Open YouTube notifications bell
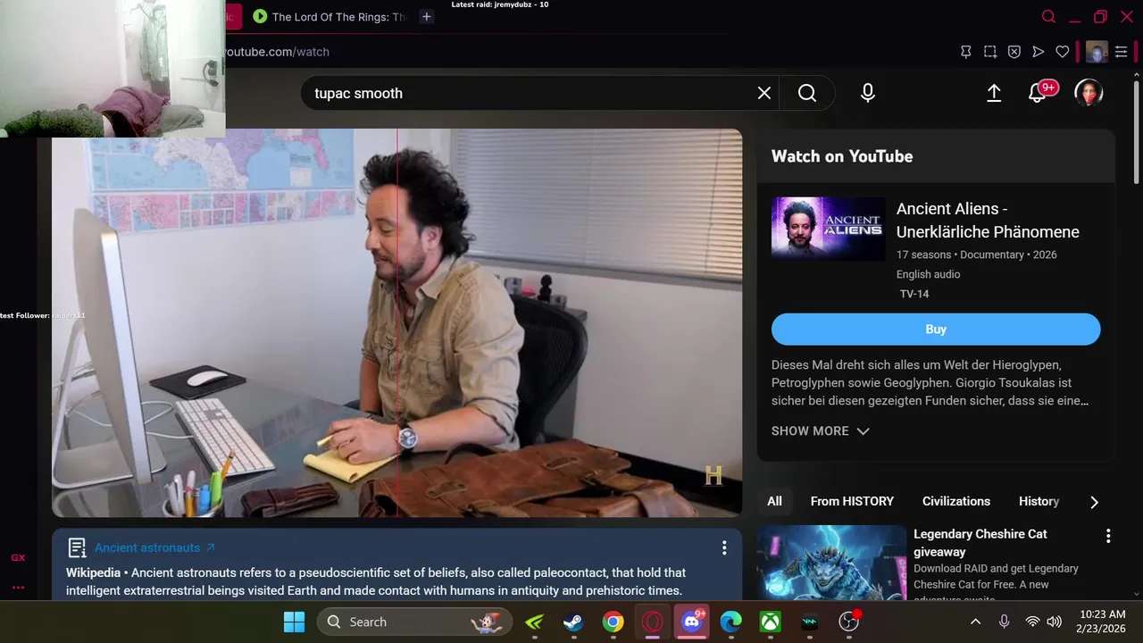Viewport: 1143px width, 643px height. point(1038,93)
